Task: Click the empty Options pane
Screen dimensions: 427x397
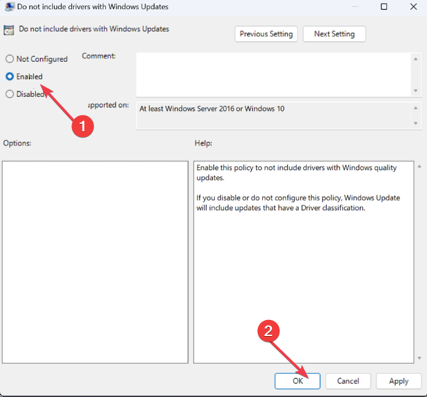Action: [95, 262]
